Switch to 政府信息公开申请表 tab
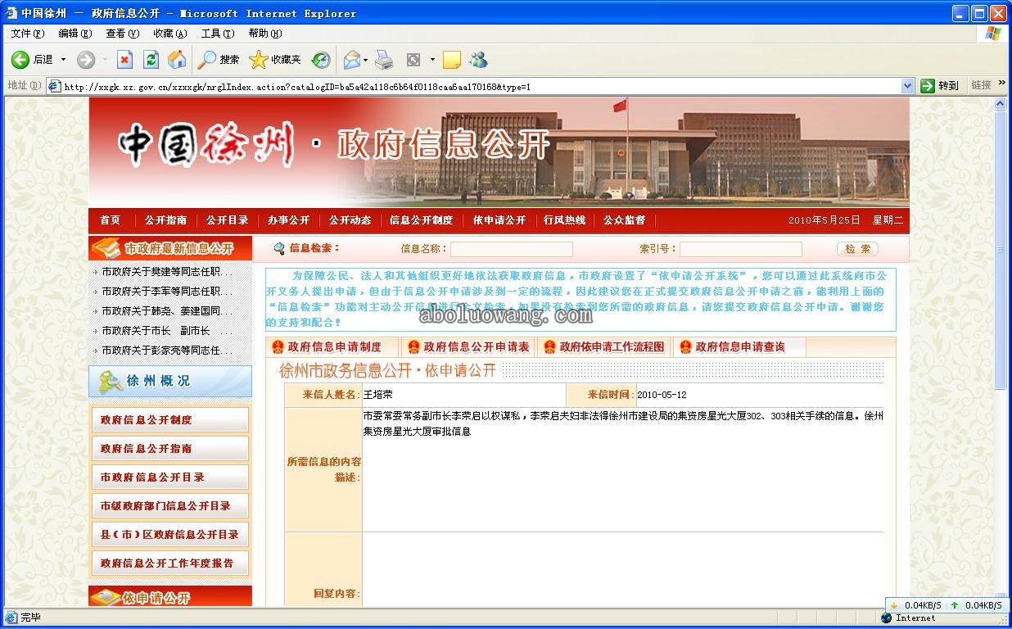This screenshot has width=1012, height=629. (469, 347)
